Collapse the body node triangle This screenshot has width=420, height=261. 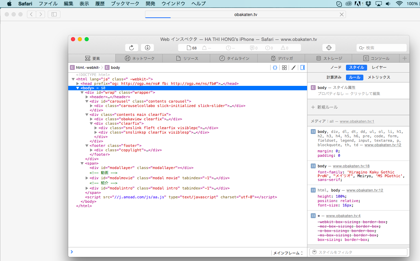tap(77, 88)
